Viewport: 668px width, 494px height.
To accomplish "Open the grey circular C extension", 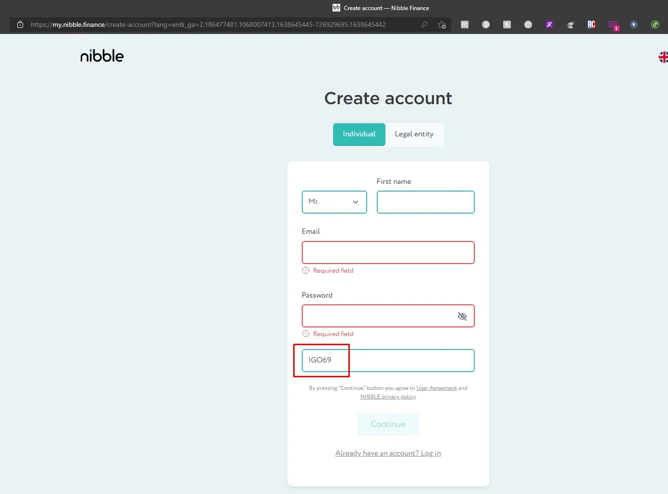I will (528, 24).
